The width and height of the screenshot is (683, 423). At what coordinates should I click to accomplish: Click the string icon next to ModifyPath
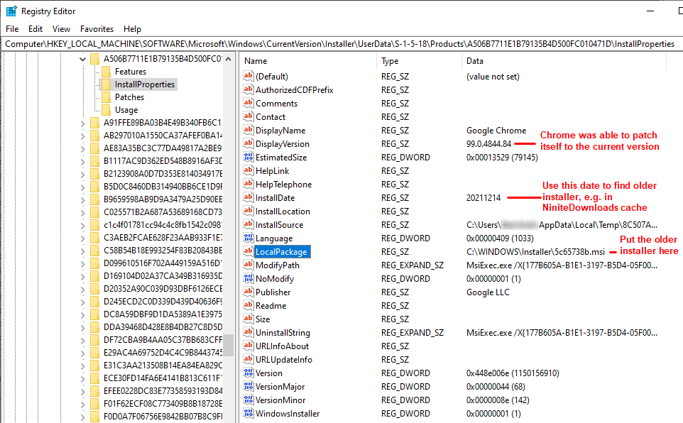pos(248,265)
